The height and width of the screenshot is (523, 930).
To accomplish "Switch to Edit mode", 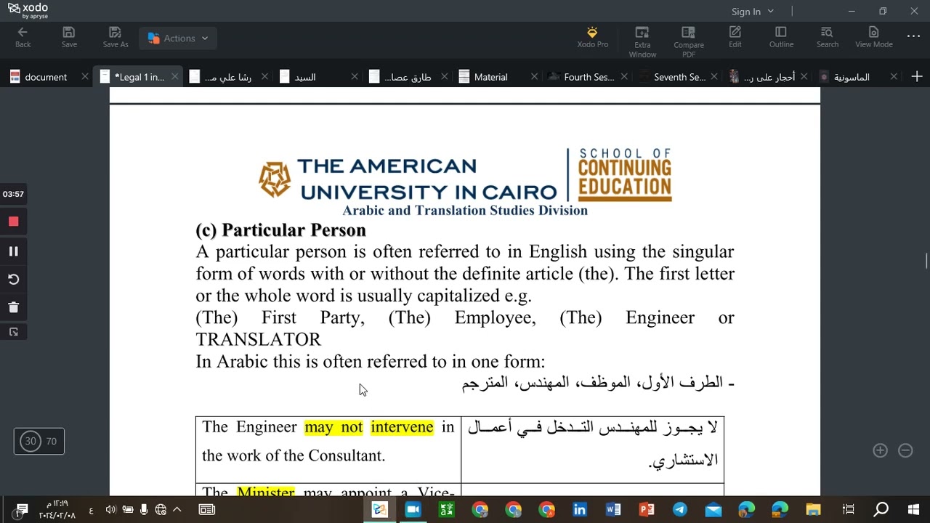I will tap(735, 38).
